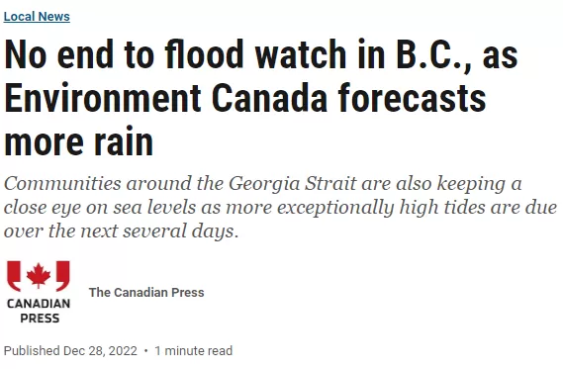Click the right red bracket of the Canadian Press logo

pos(63,276)
